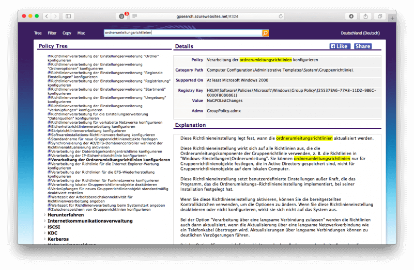
Task: Select Verknüpfungen für neues Gruppenrichtlinienobjekt deaktiviert erstellen
Action: [x=108, y=191]
